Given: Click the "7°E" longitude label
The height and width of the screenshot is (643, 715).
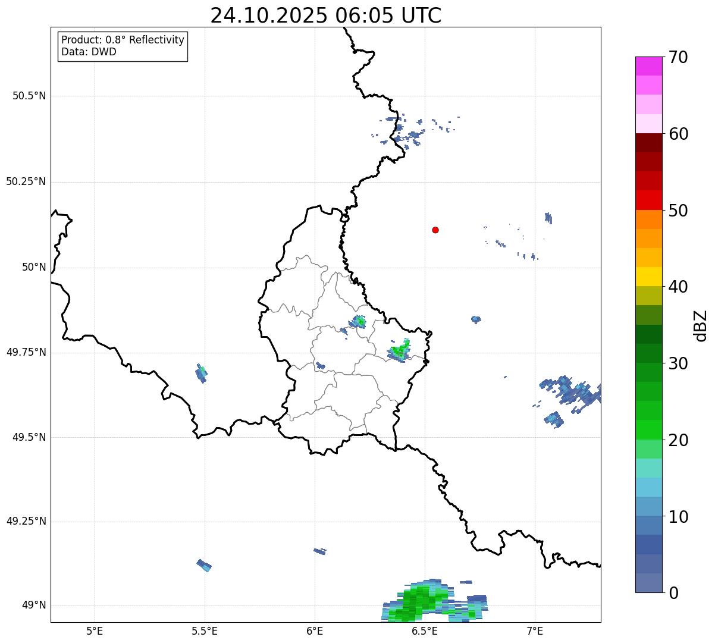Looking at the screenshot, I should tap(535, 631).
